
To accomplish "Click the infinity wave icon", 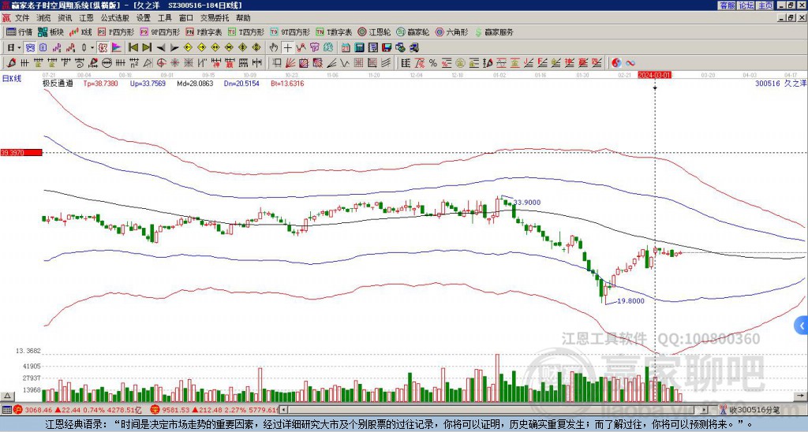I will [630, 63].
